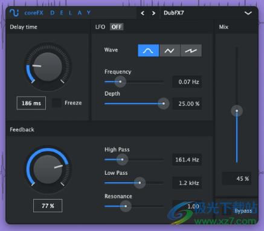Enable the Freeze checkbox

tap(57, 103)
